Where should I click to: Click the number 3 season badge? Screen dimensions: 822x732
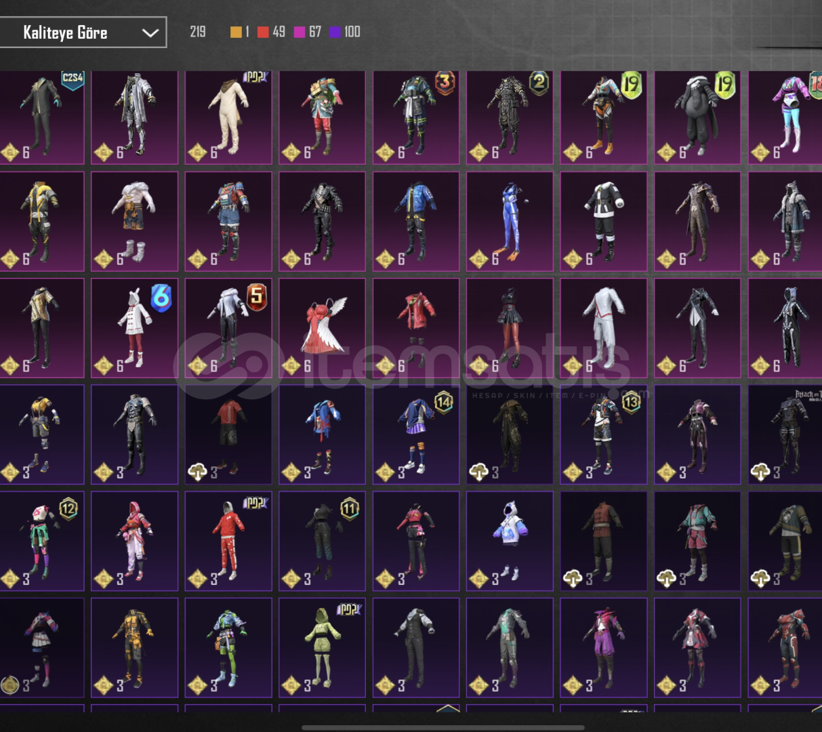[x=445, y=83]
